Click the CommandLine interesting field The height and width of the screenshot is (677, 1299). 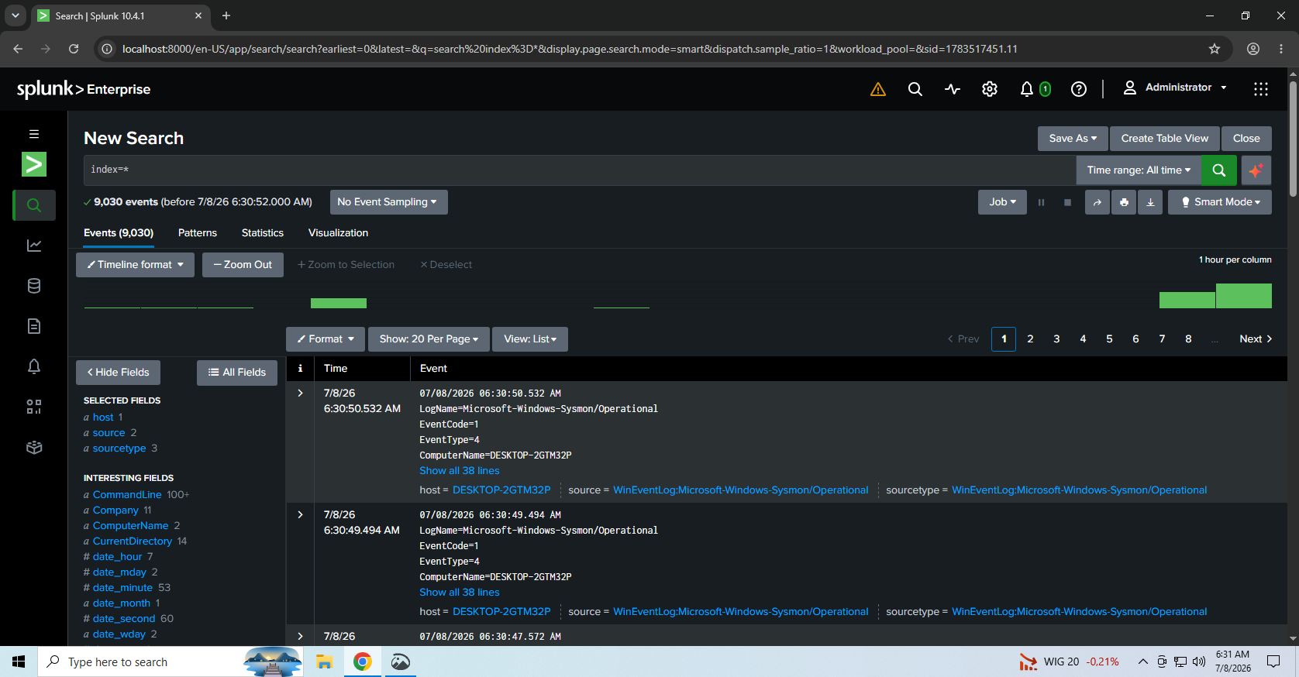click(127, 495)
